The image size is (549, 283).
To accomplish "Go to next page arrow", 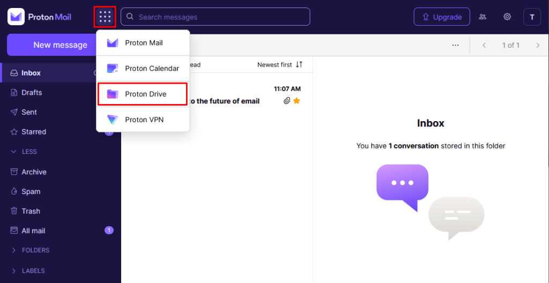I will pos(538,45).
